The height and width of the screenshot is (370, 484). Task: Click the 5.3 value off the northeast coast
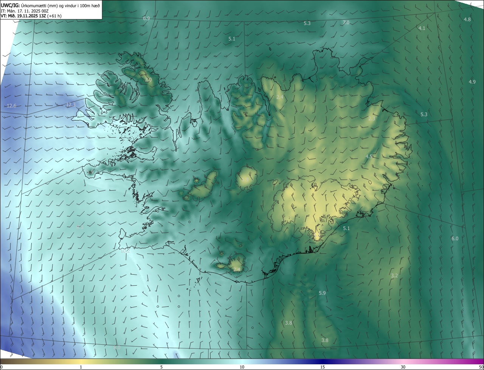(x=424, y=115)
